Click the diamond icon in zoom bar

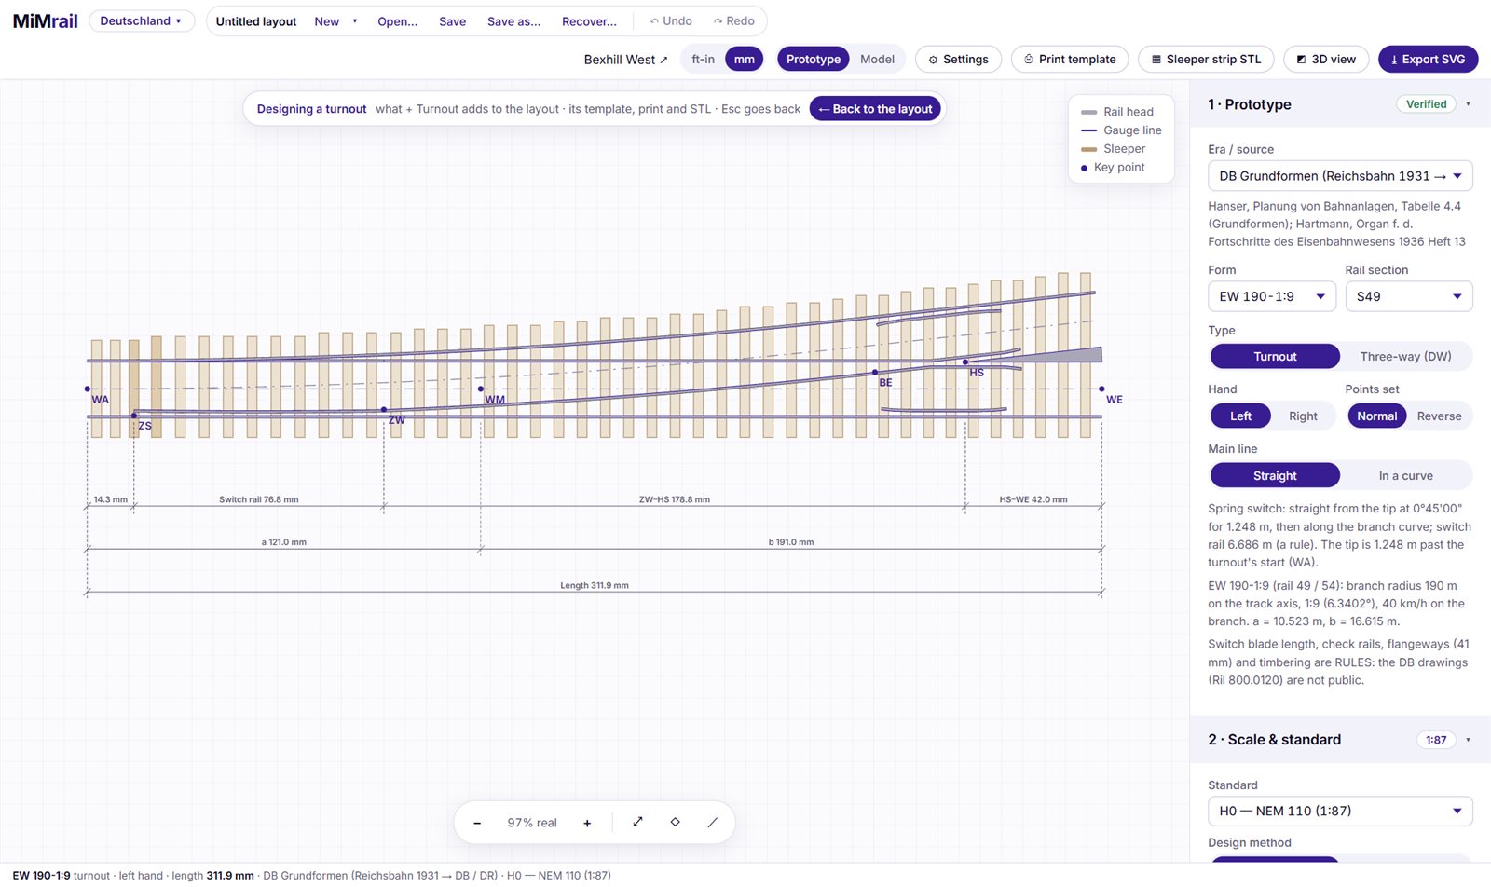[x=676, y=822]
